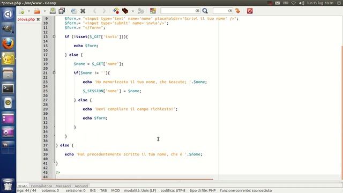Create a new file with toolbar icon

click(x=21, y=11)
